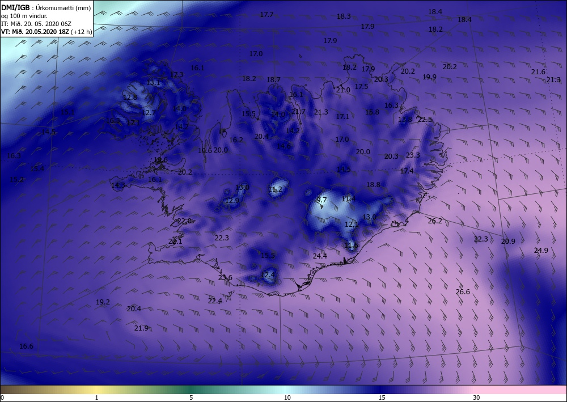Screen dimensions: 567x402
Task: Select the initial time 'IT: Mið. 20. 05. 2020 06Z'
Action: pos(36,24)
